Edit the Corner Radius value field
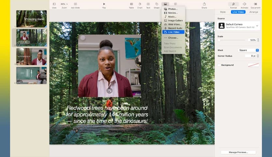Viewport: 272px width, 157px height. 251,56
